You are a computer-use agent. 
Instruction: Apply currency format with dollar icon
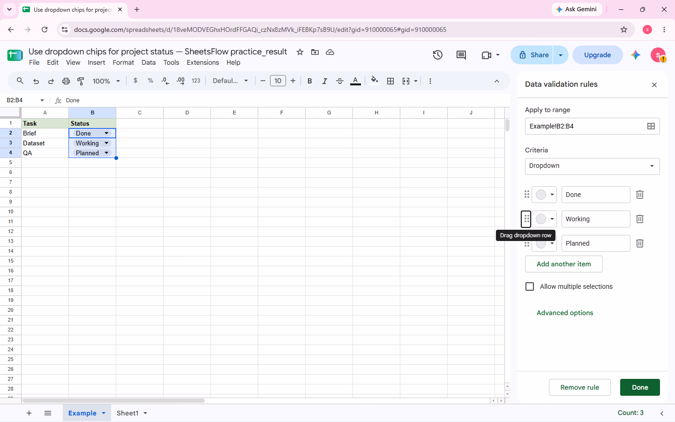[x=135, y=81]
